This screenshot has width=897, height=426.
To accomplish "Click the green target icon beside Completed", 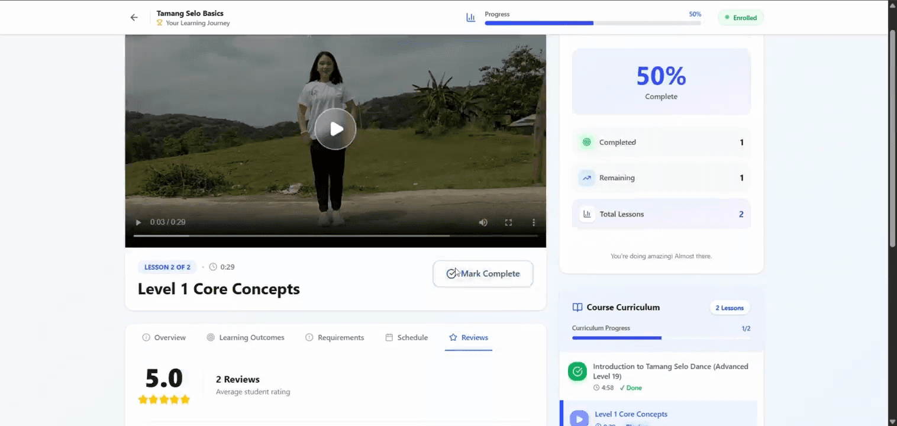I will [586, 143].
